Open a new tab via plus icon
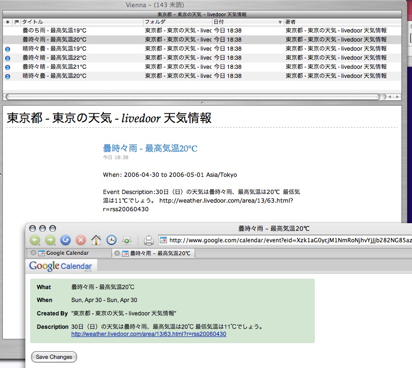 point(127,240)
